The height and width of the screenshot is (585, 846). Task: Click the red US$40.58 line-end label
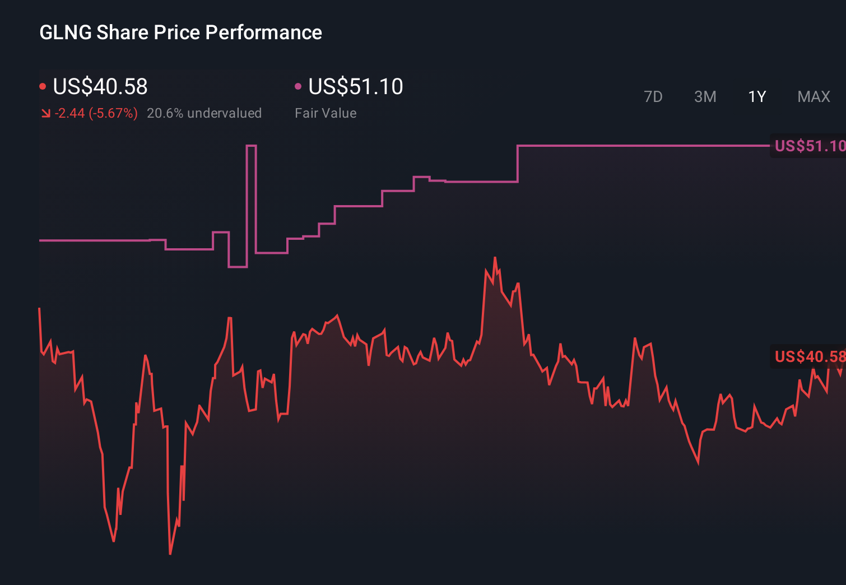pyautogui.click(x=809, y=356)
